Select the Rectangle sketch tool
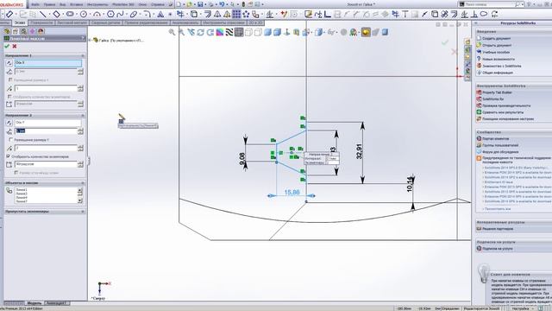The height and width of the screenshot is (311, 552). click(56, 14)
